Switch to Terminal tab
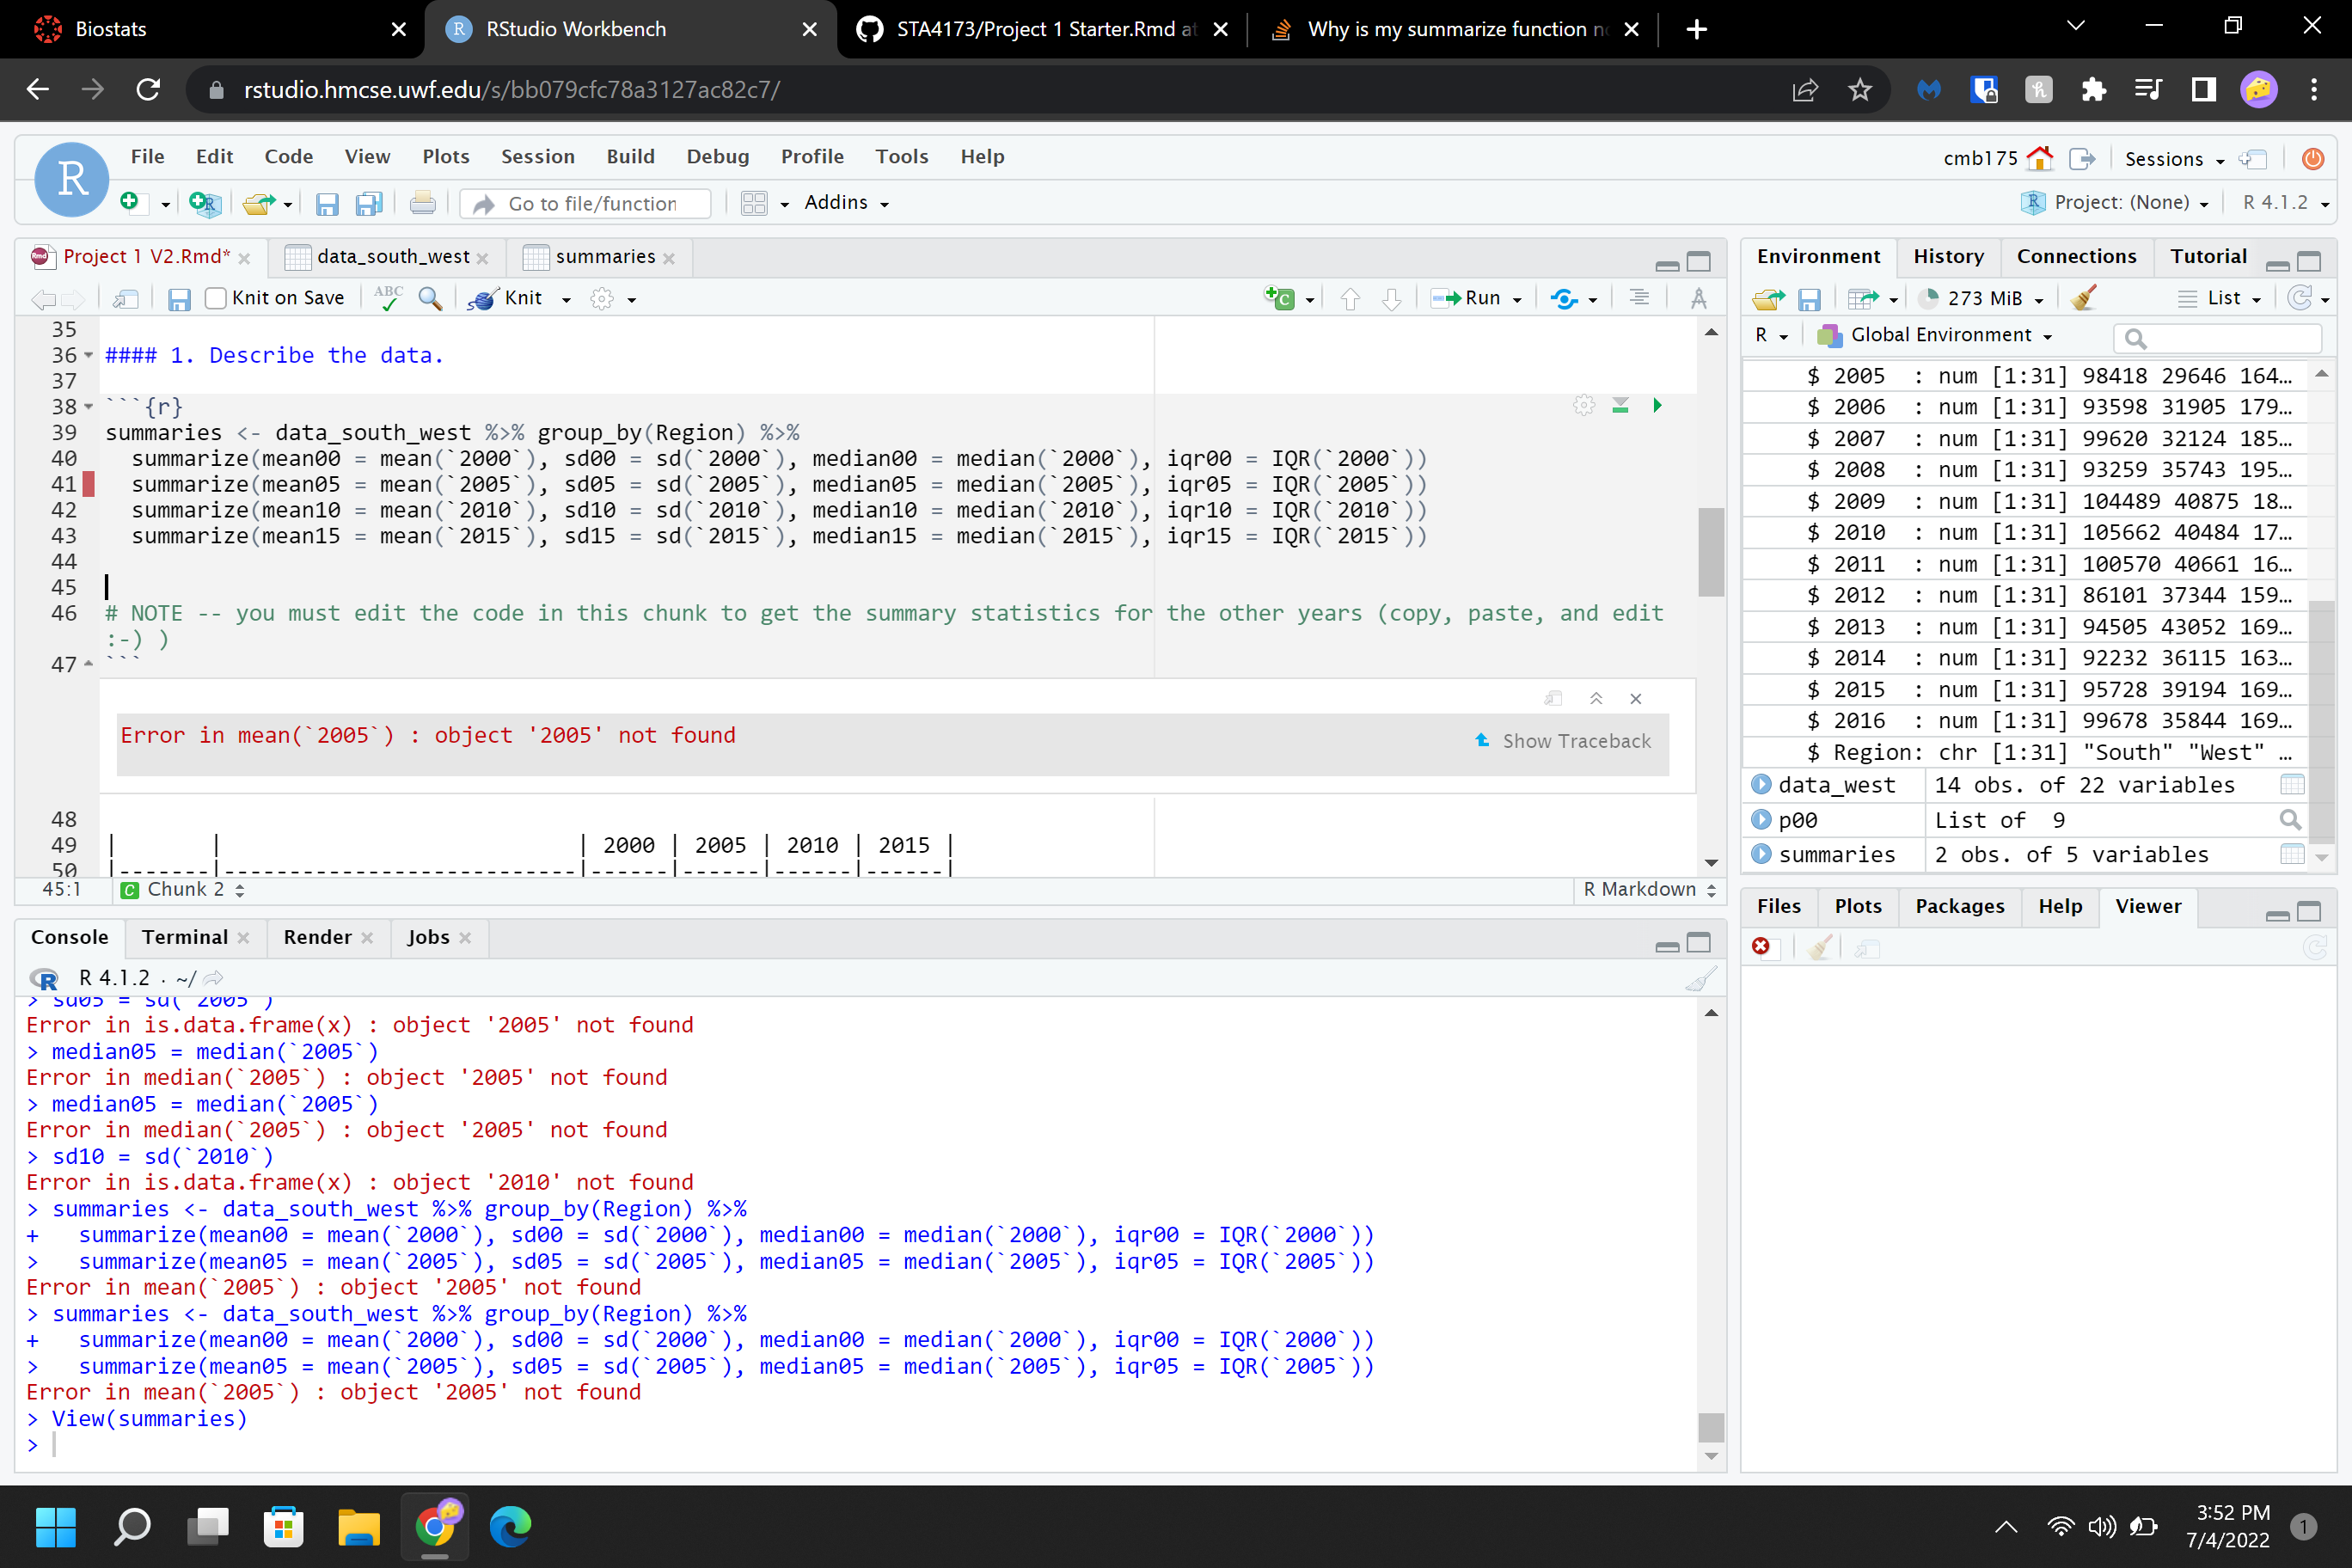 click(185, 937)
